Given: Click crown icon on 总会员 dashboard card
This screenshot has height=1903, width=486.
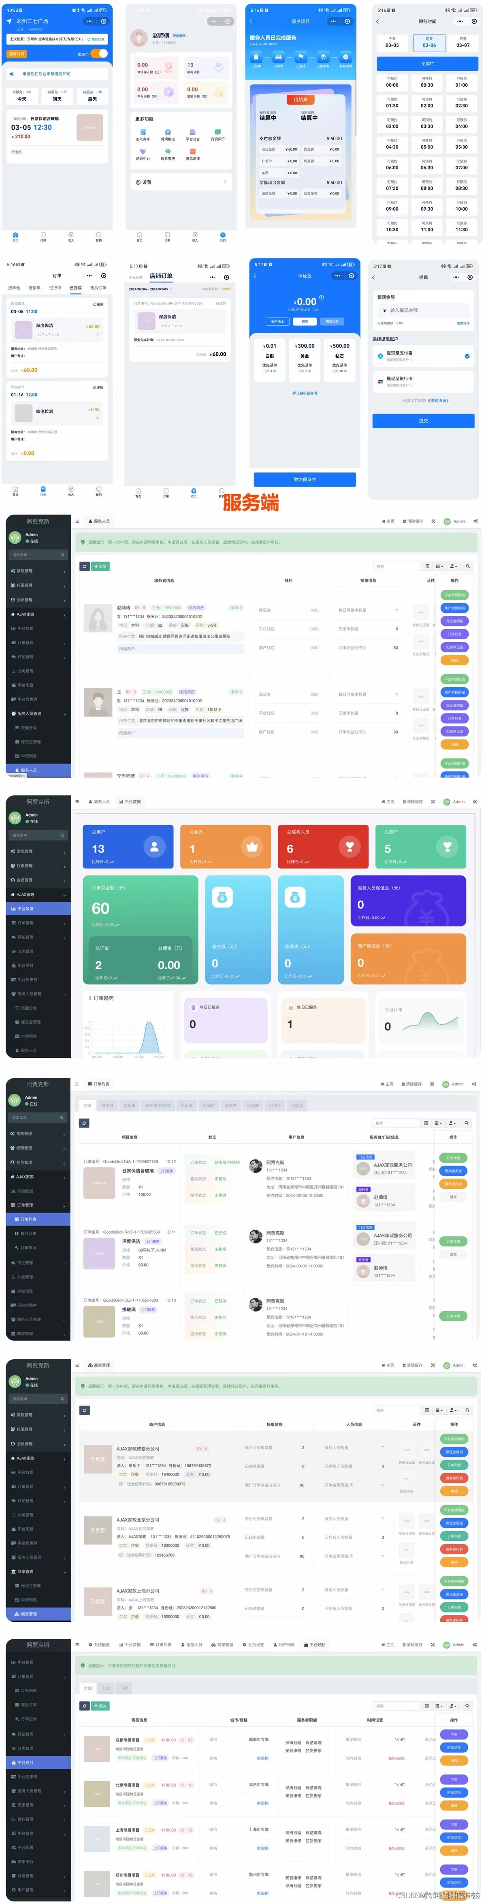Looking at the screenshot, I should (253, 847).
